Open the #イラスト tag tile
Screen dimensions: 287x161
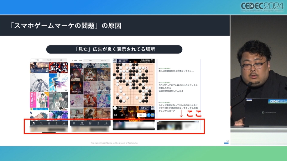pos(90,100)
